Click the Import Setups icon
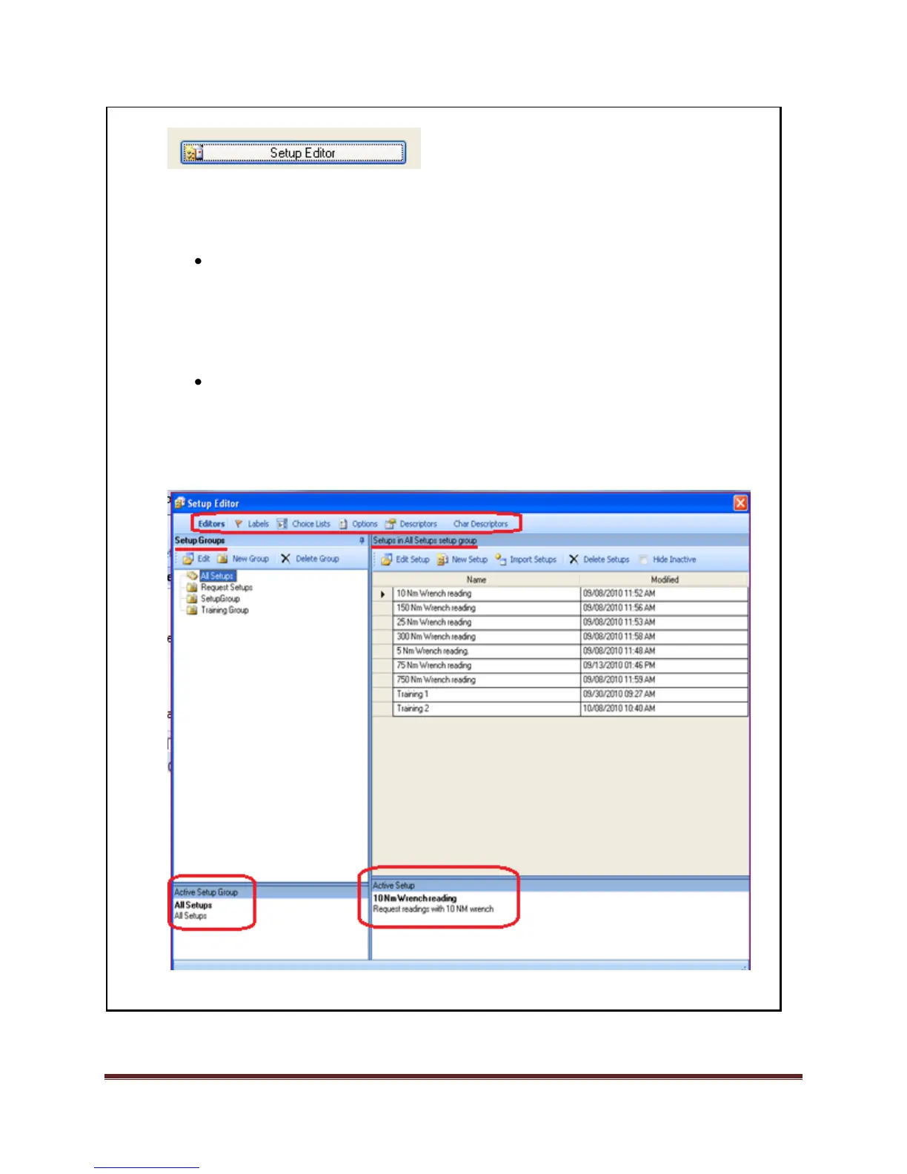This screenshot has width=907, height=1174. tap(500, 560)
